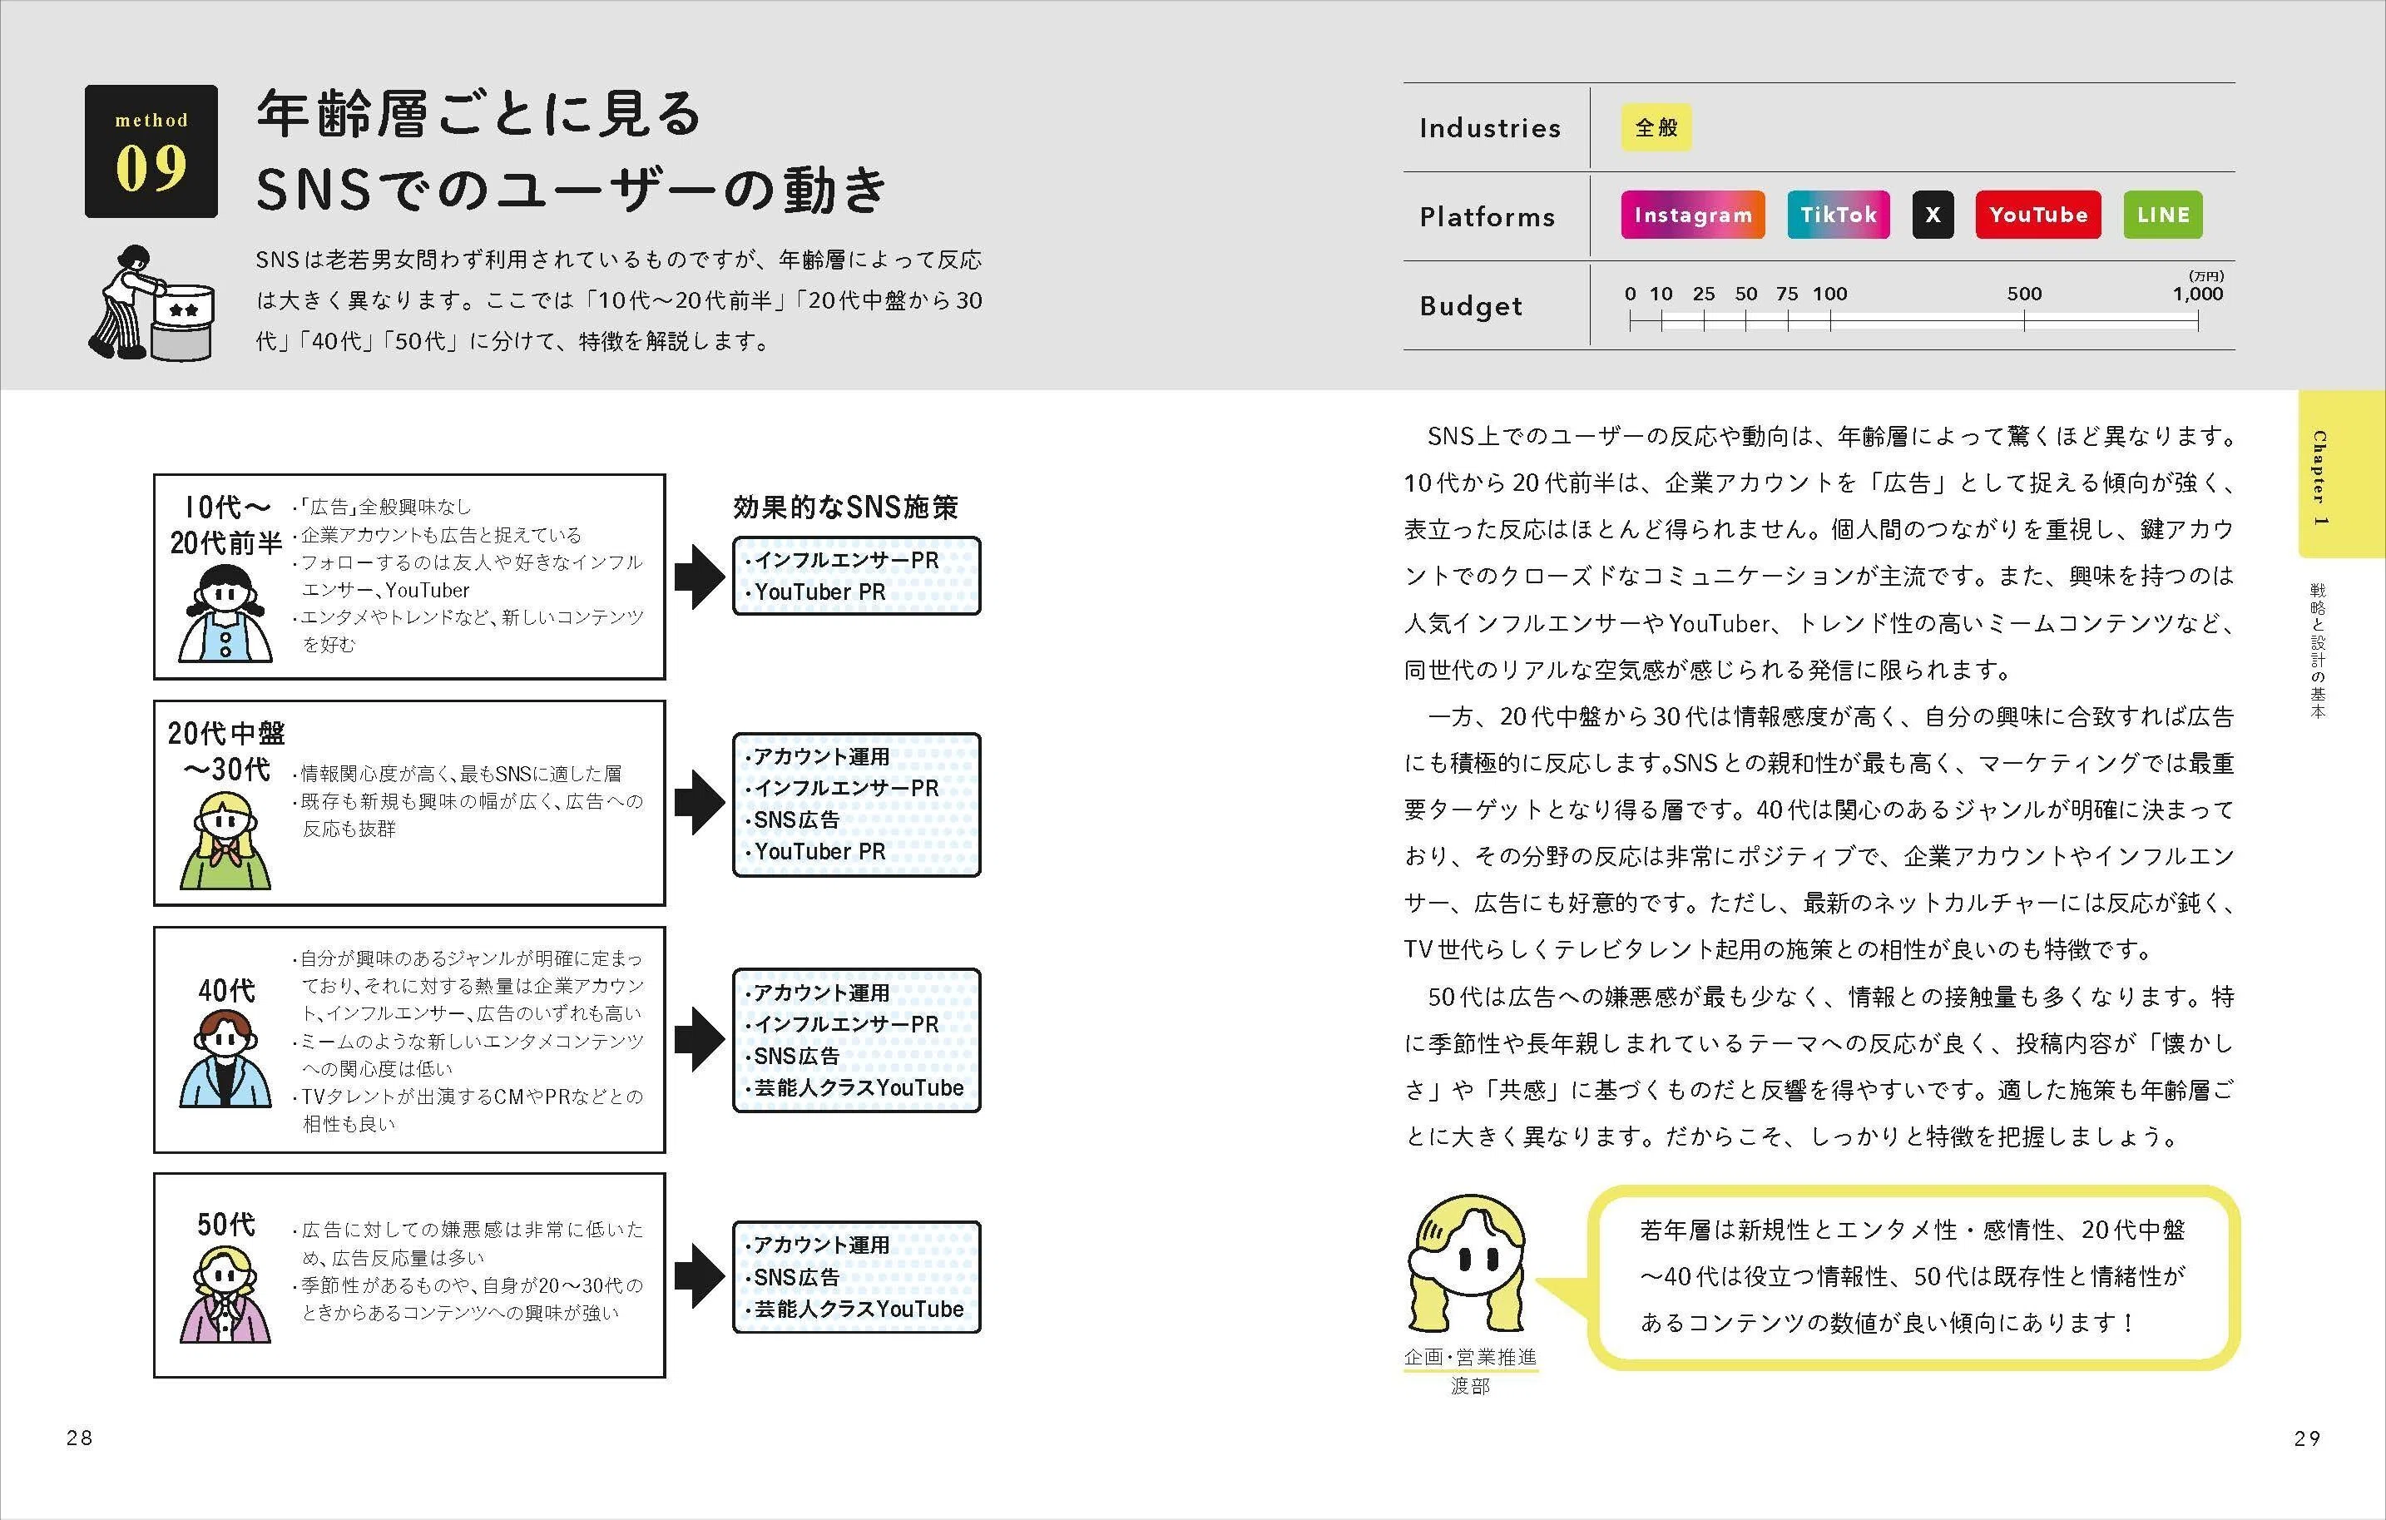Click the vertical text 戦略と設計の基本
This screenshot has width=2386, height=1520.
[x=2318, y=650]
